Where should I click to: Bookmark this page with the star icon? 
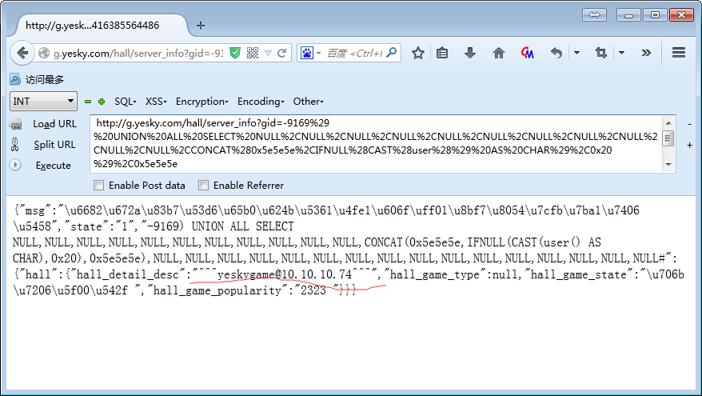tap(417, 53)
